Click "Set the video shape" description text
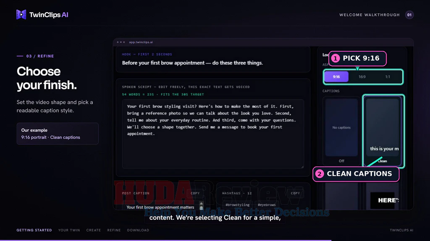 click(x=55, y=106)
